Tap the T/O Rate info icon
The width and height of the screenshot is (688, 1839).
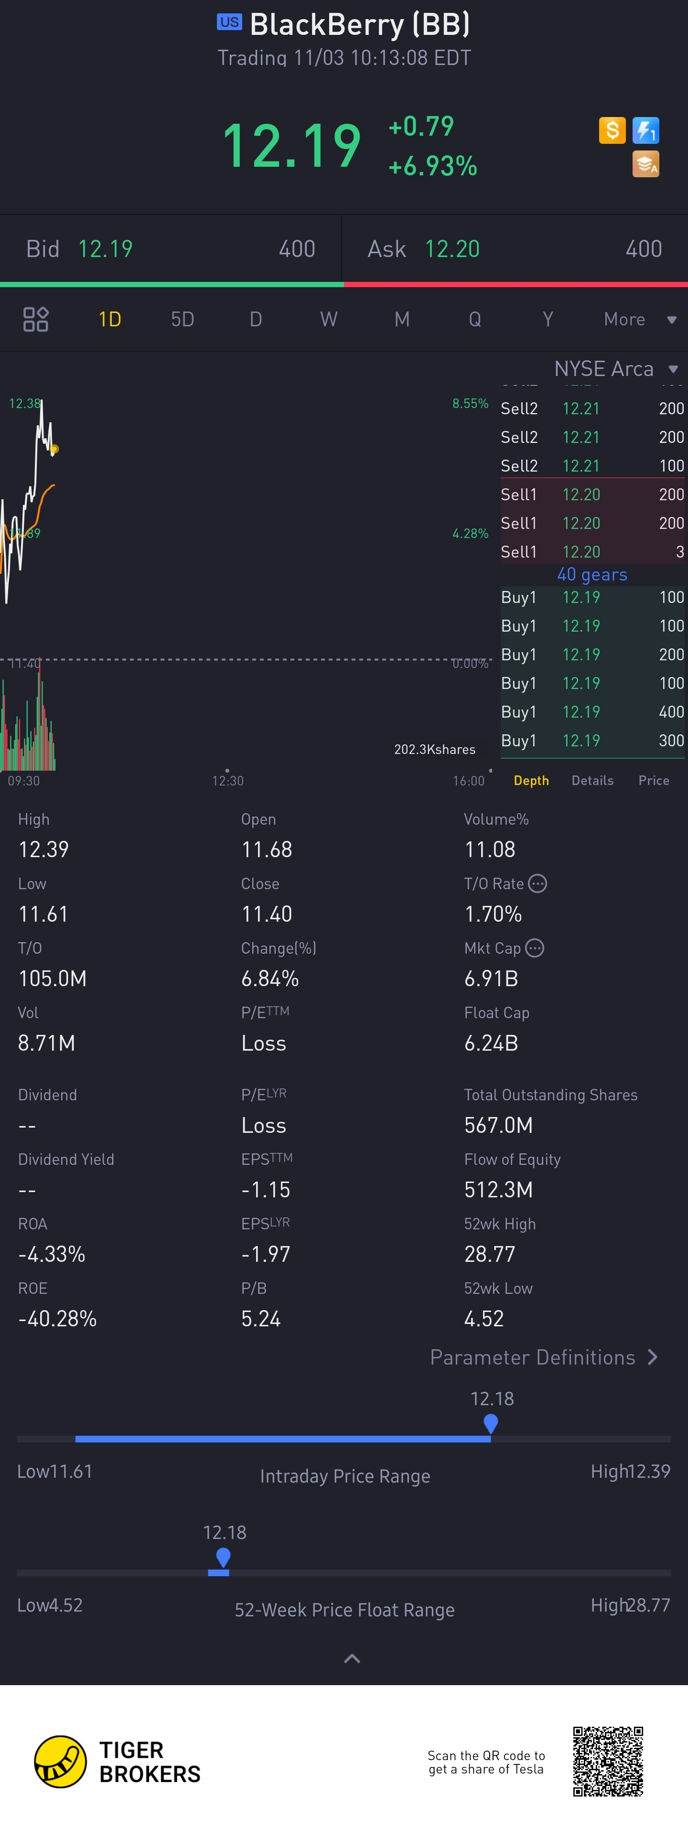537,884
